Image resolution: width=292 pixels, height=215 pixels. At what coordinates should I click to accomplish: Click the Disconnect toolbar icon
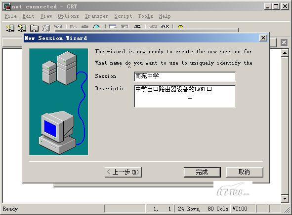pyautogui.click(x=58, y=27)
